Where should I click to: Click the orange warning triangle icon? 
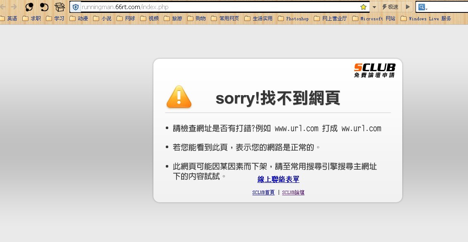point(179,97)
